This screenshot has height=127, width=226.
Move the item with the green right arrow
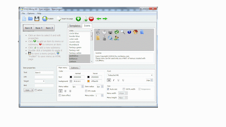click(105, 19)
